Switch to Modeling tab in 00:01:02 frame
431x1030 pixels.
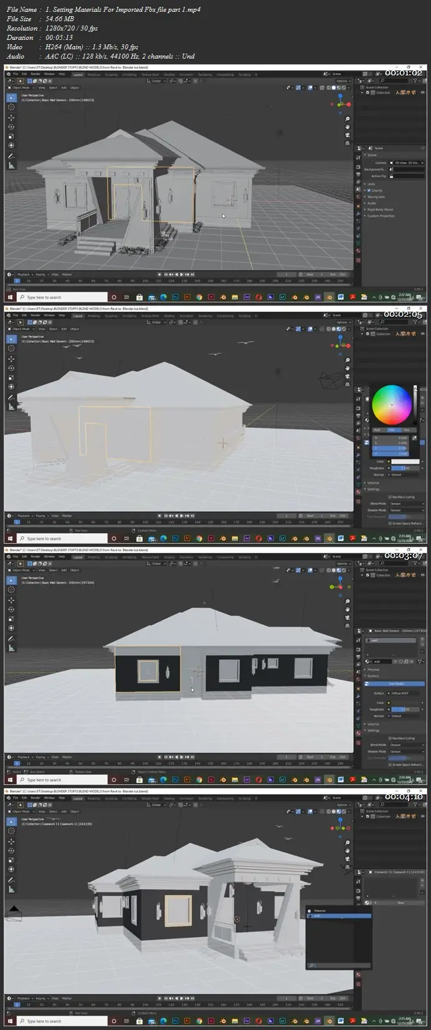(x=94, y=74)
